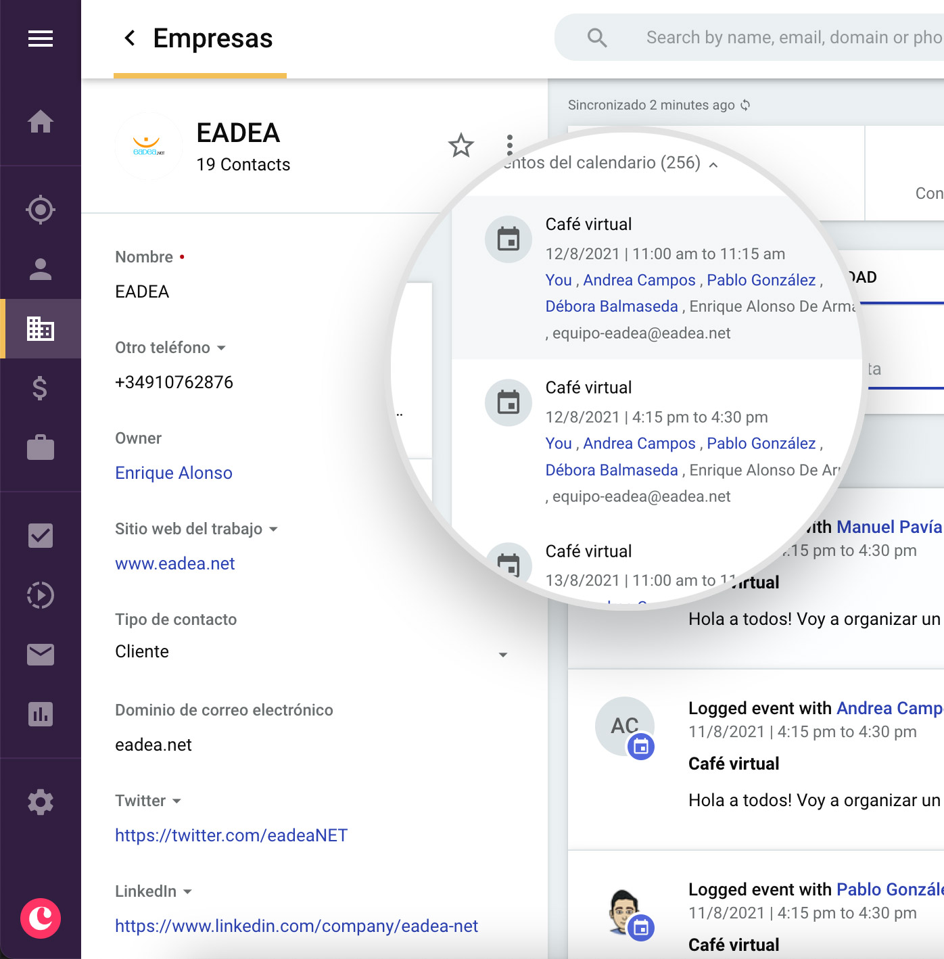Click the search by name input field

(791, 37)
